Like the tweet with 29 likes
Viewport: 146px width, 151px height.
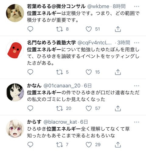click(89, 145)
